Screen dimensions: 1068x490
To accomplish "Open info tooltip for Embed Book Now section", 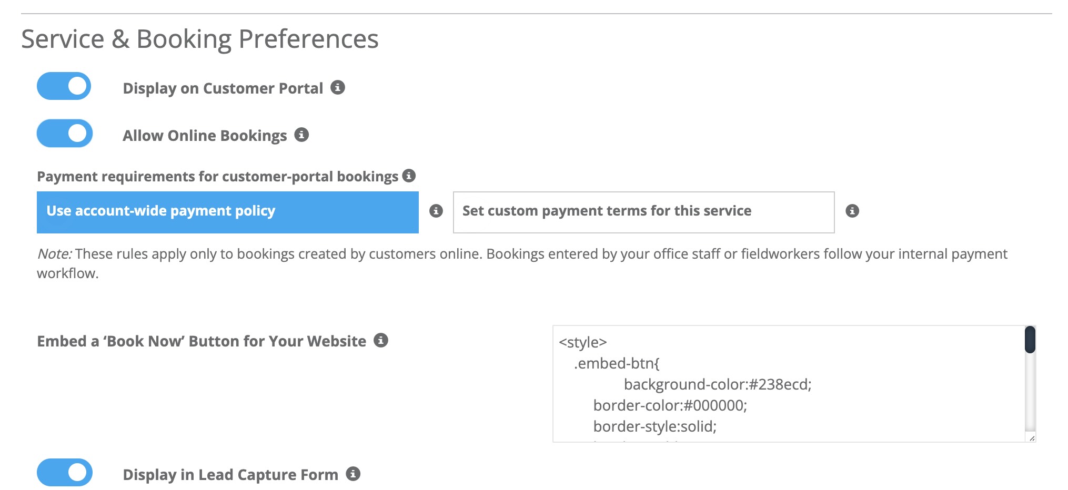I will (x=381, y=341).
